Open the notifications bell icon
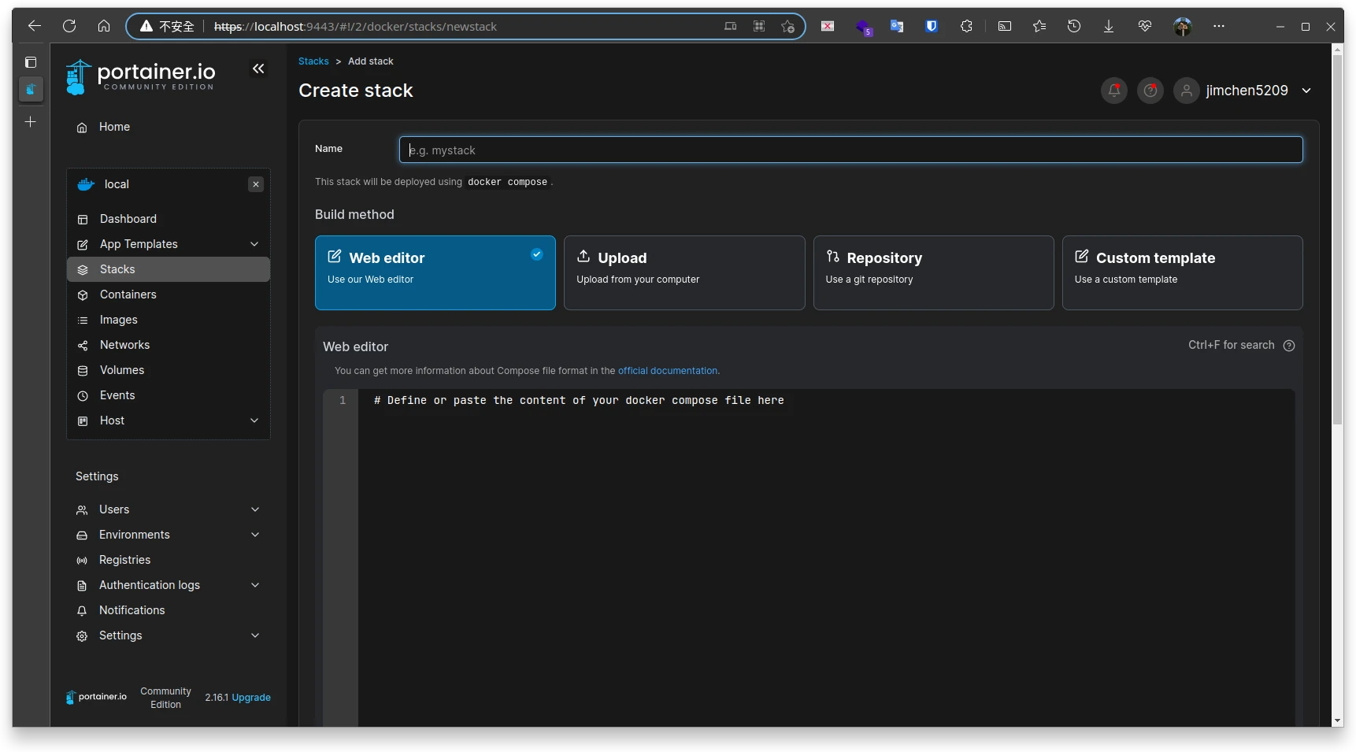 tap(1113, 91)
